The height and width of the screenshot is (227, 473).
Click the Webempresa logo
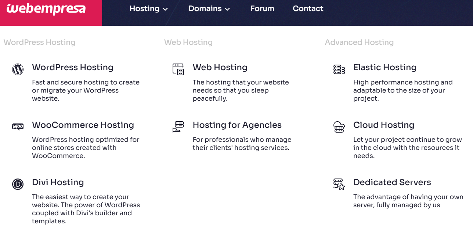pyautogui.click(x=46, y=9)
